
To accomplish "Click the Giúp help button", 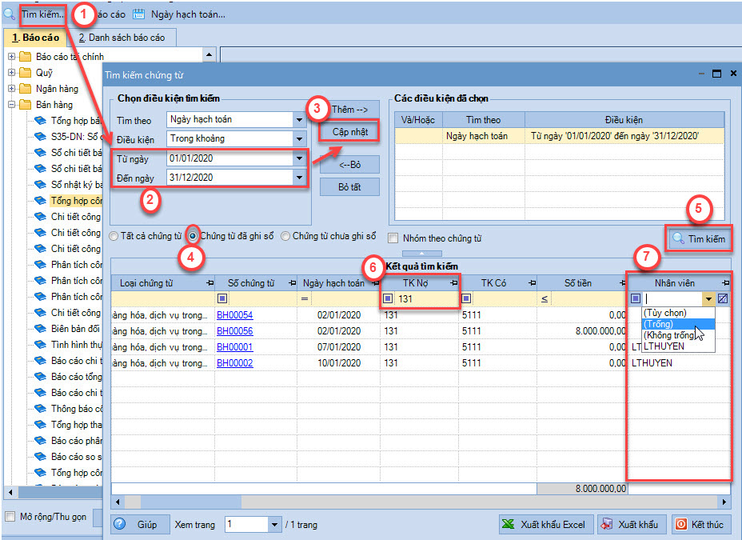I will point(141,524).
